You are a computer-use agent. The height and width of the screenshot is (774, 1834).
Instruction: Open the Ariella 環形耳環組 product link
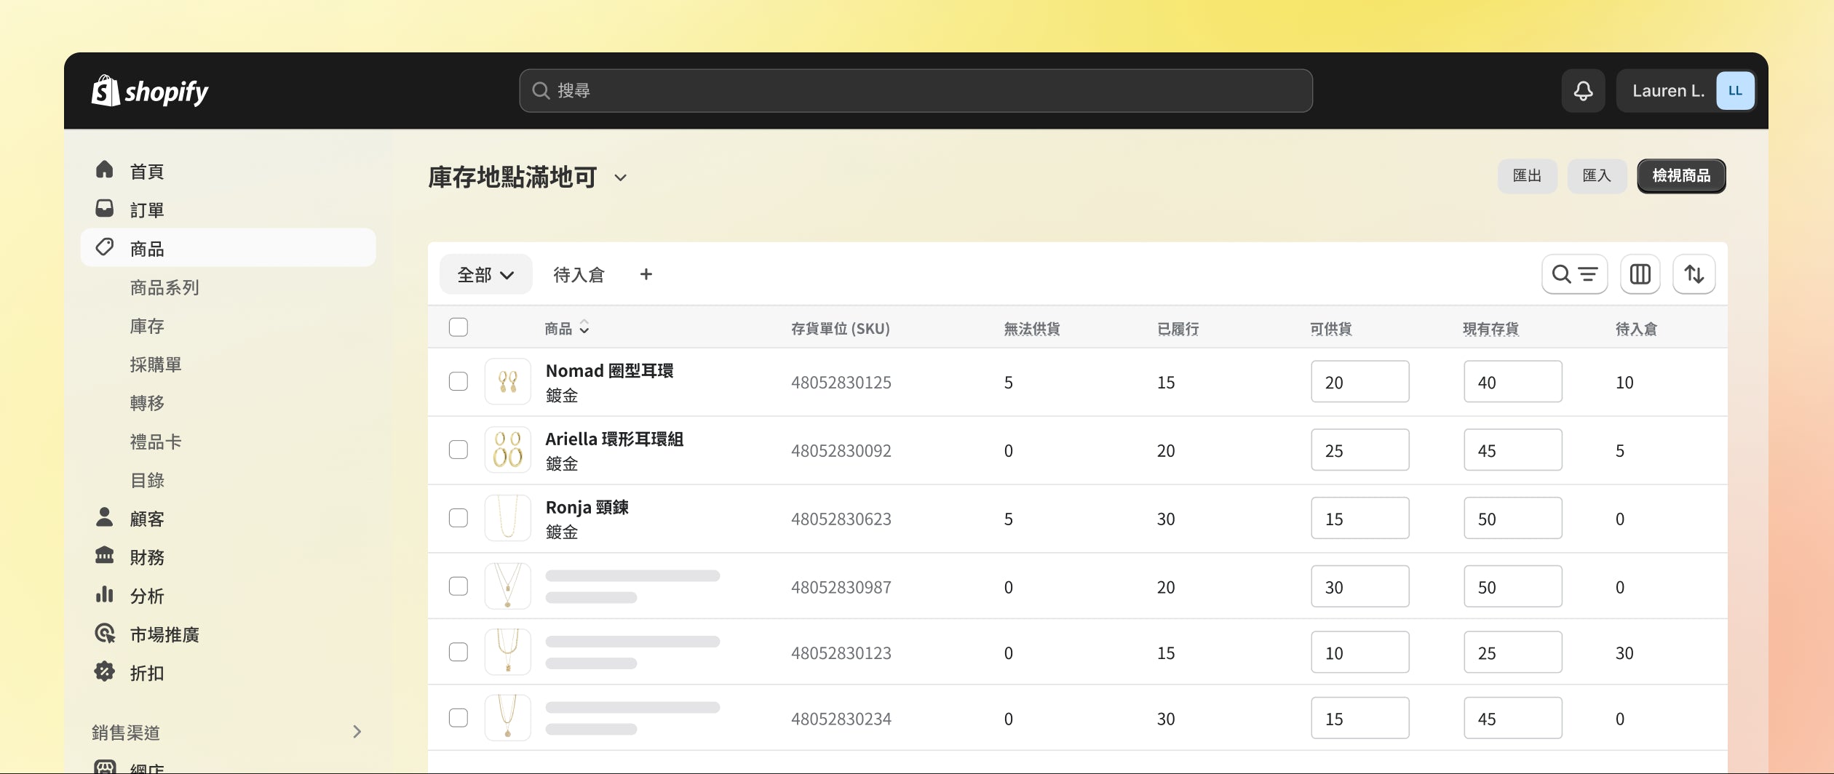tap(614, 439)
